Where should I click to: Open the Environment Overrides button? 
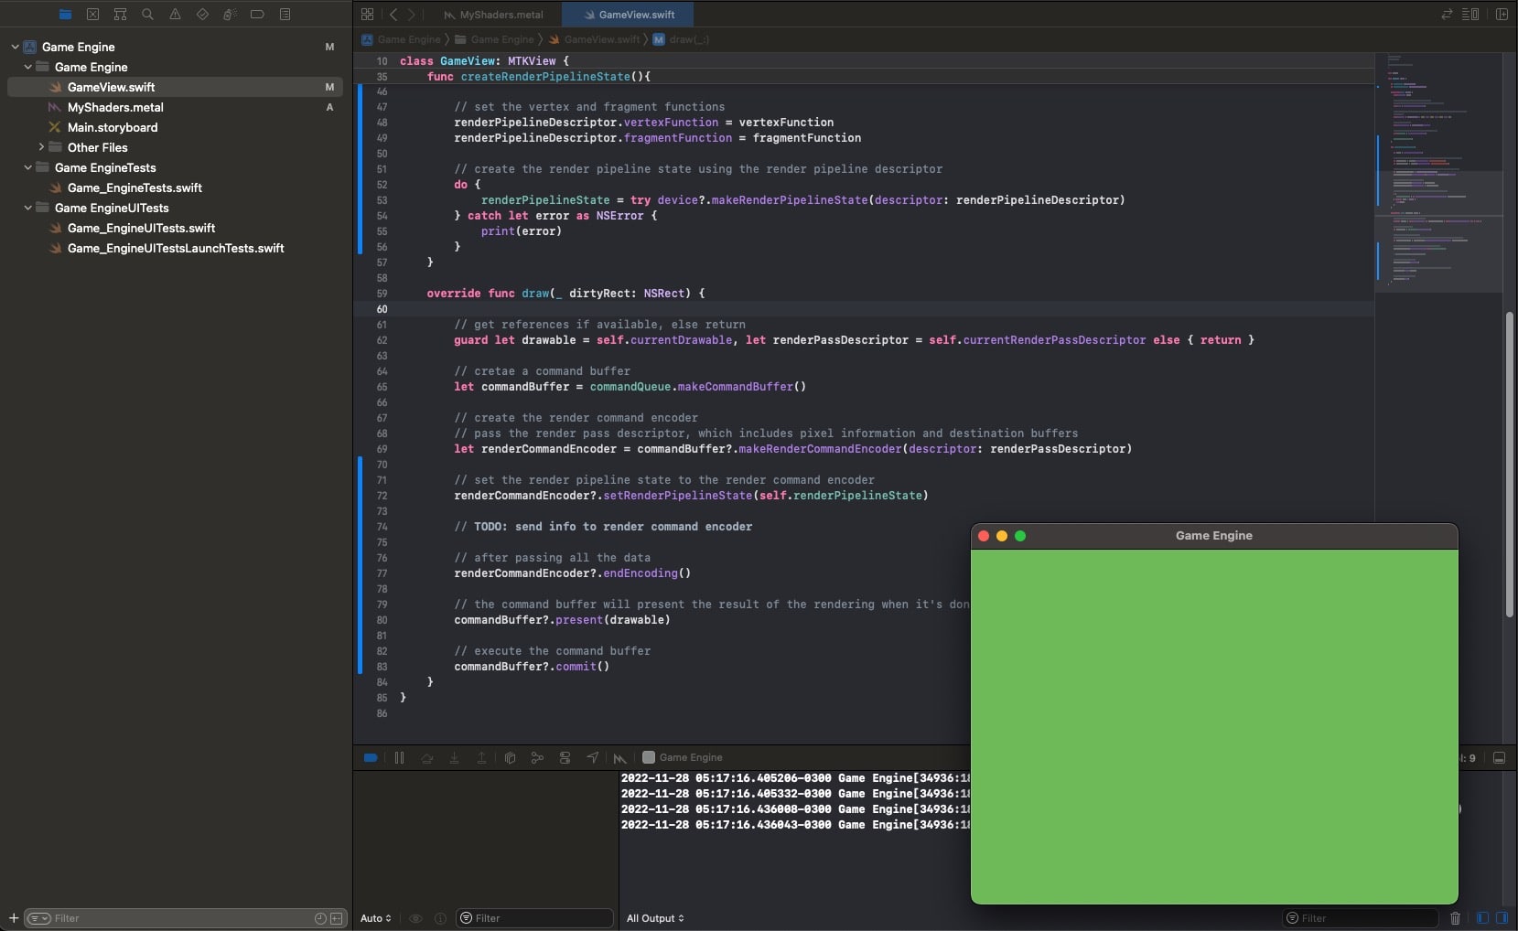[x=565, y=757]
